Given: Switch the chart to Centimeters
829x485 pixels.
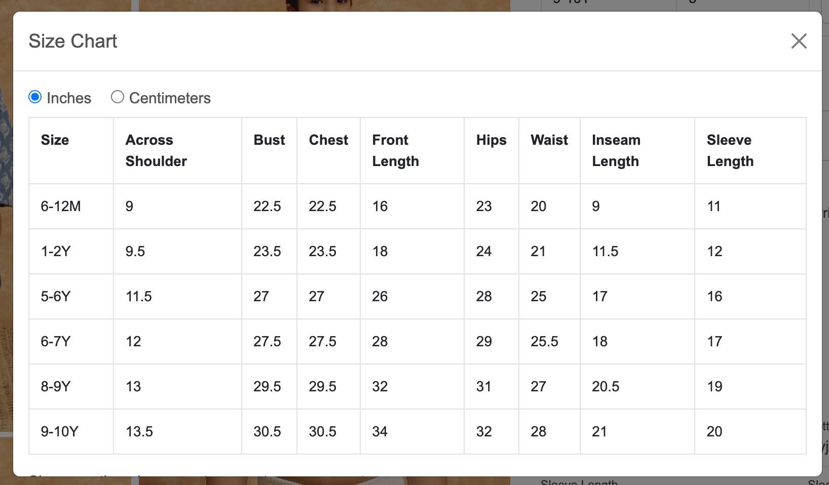Looking at the screenshot, I should coord(118,97).
